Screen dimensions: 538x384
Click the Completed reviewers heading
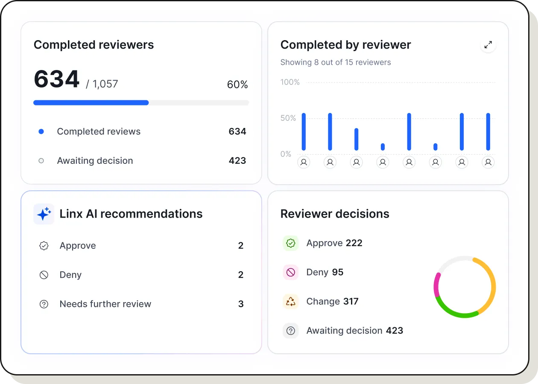[x=94, y=45]
